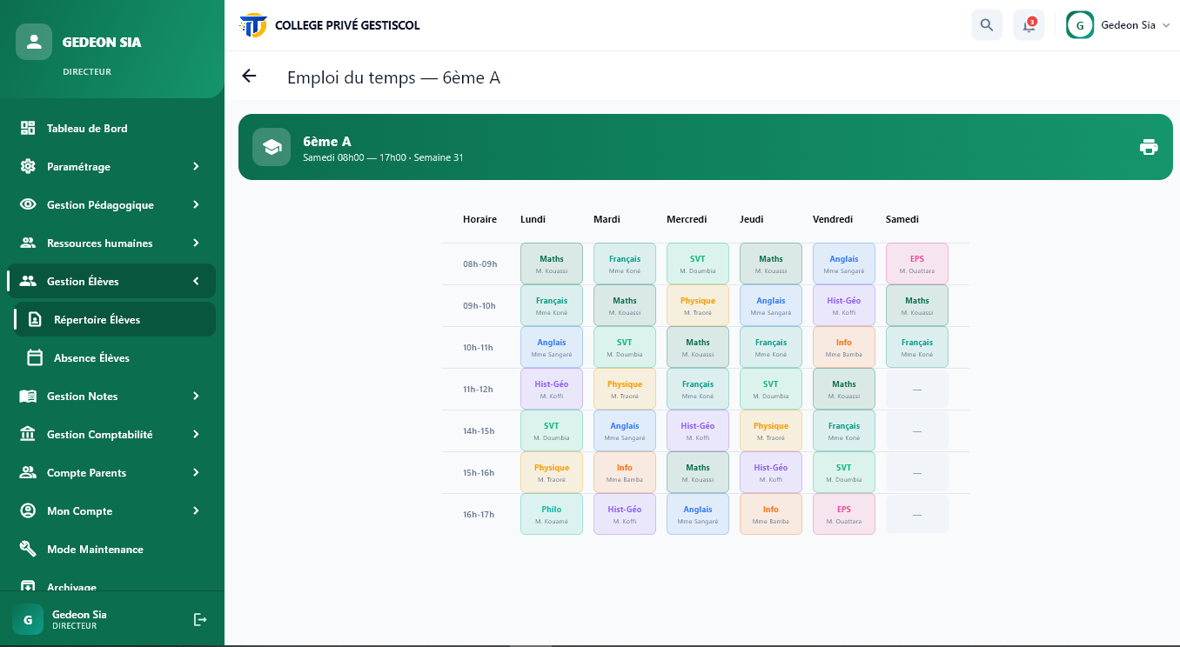This screenshot has width=1180, height=647.
Task: Select Mardi 14h-15h Anglais card
Action: point(625,430)
